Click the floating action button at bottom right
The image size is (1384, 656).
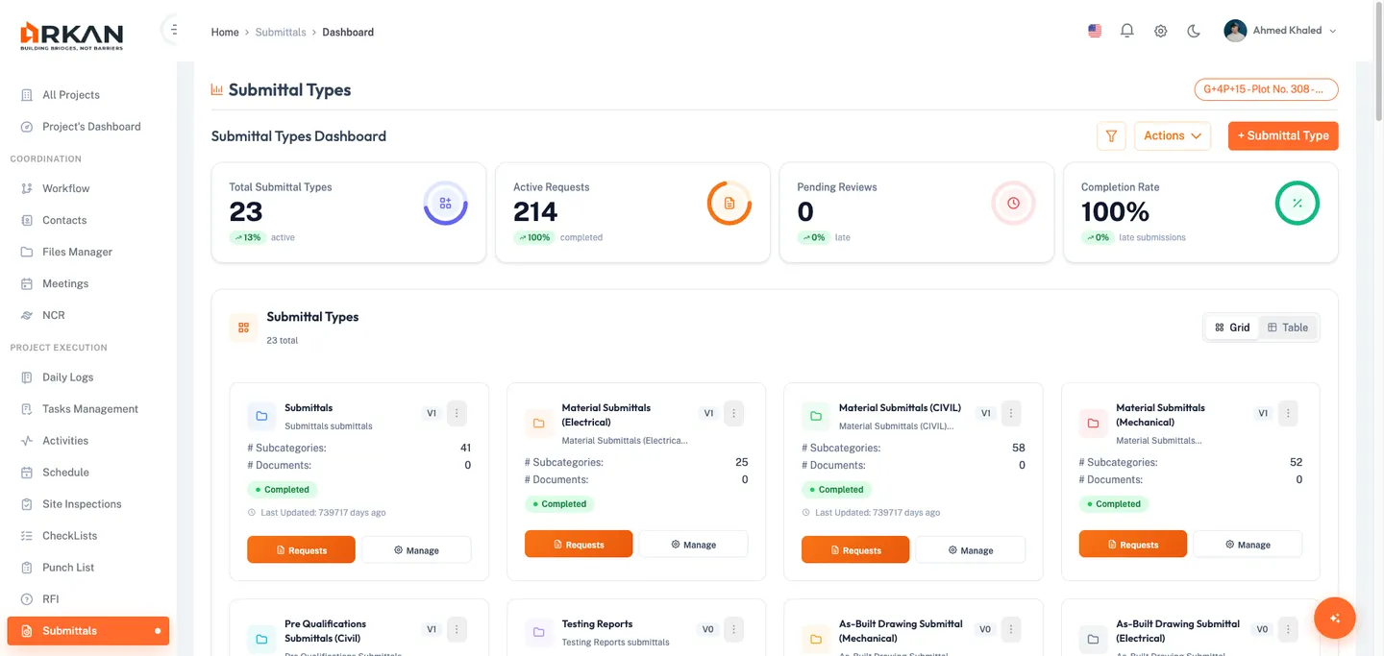pos(1334,618)
